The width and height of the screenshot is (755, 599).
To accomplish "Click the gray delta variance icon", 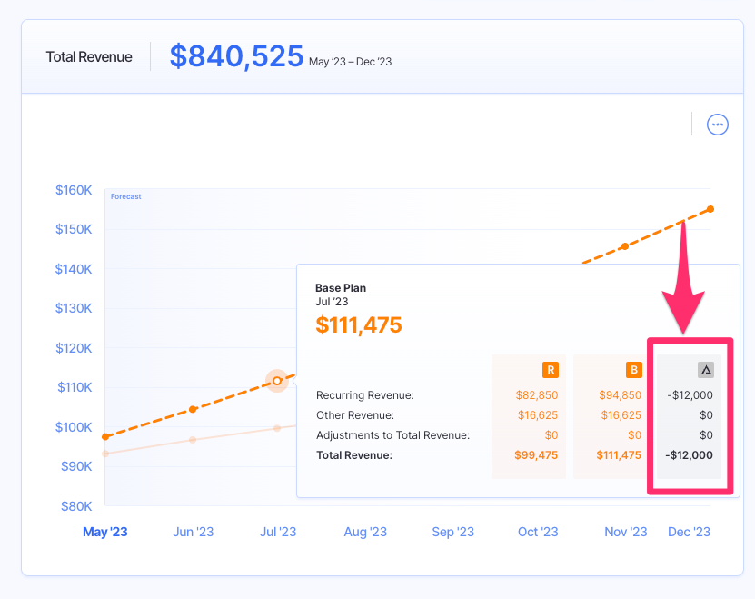I will click(705, 370).
